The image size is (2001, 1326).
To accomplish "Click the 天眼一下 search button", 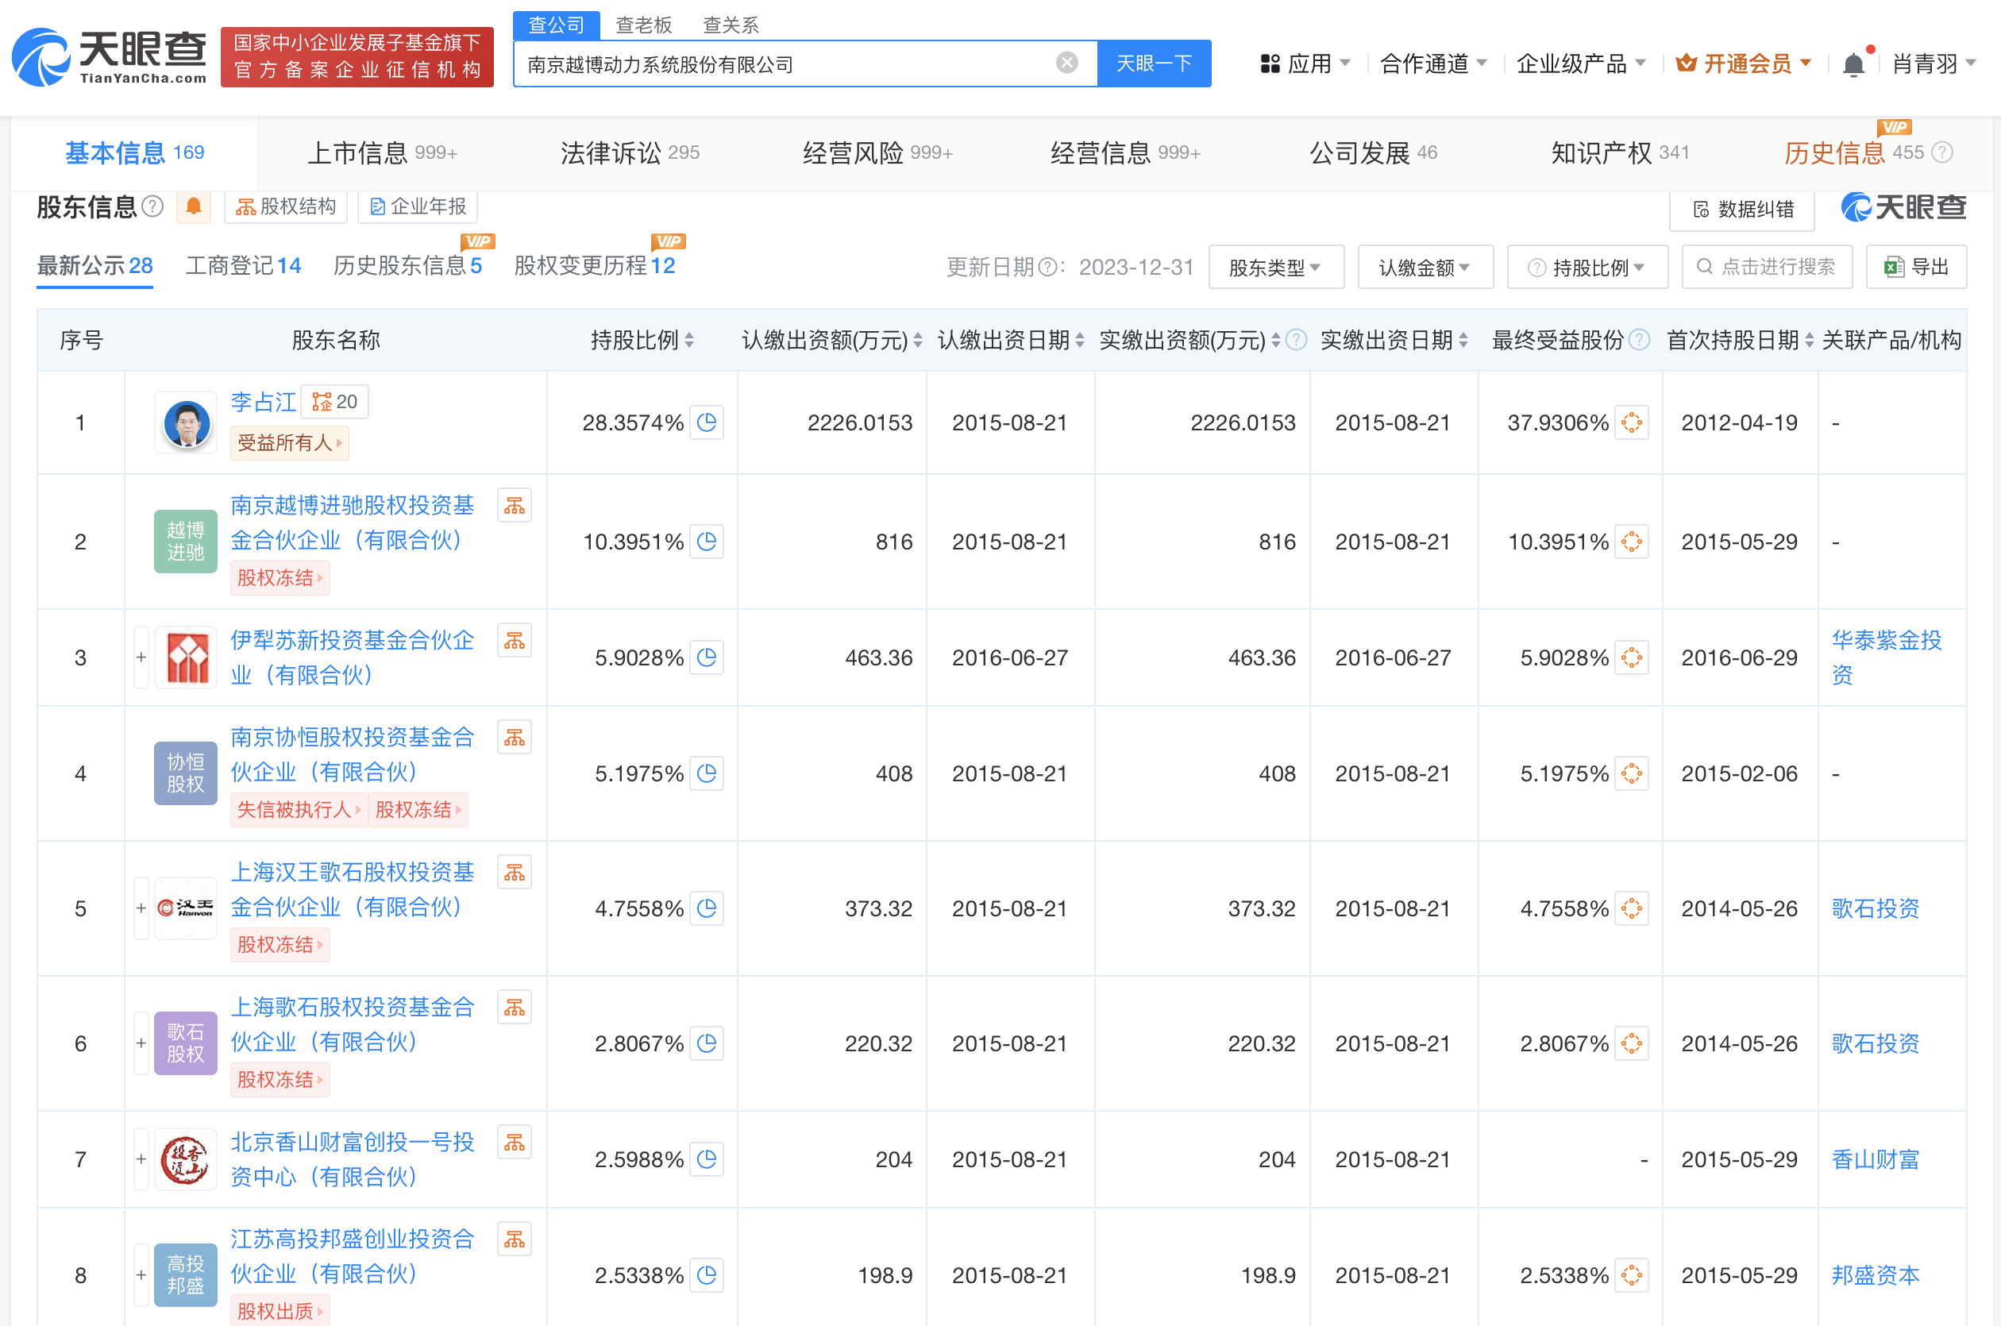I will coord(1154,64).
